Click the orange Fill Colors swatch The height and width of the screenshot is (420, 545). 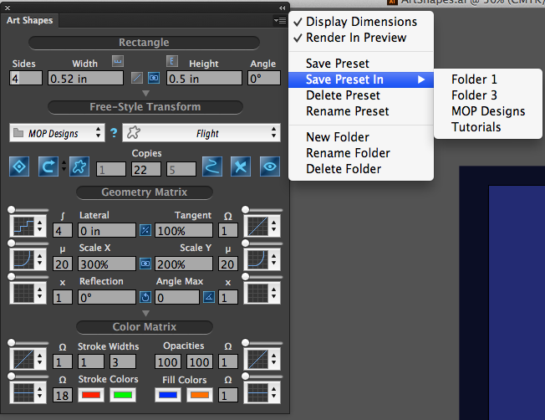200,395
